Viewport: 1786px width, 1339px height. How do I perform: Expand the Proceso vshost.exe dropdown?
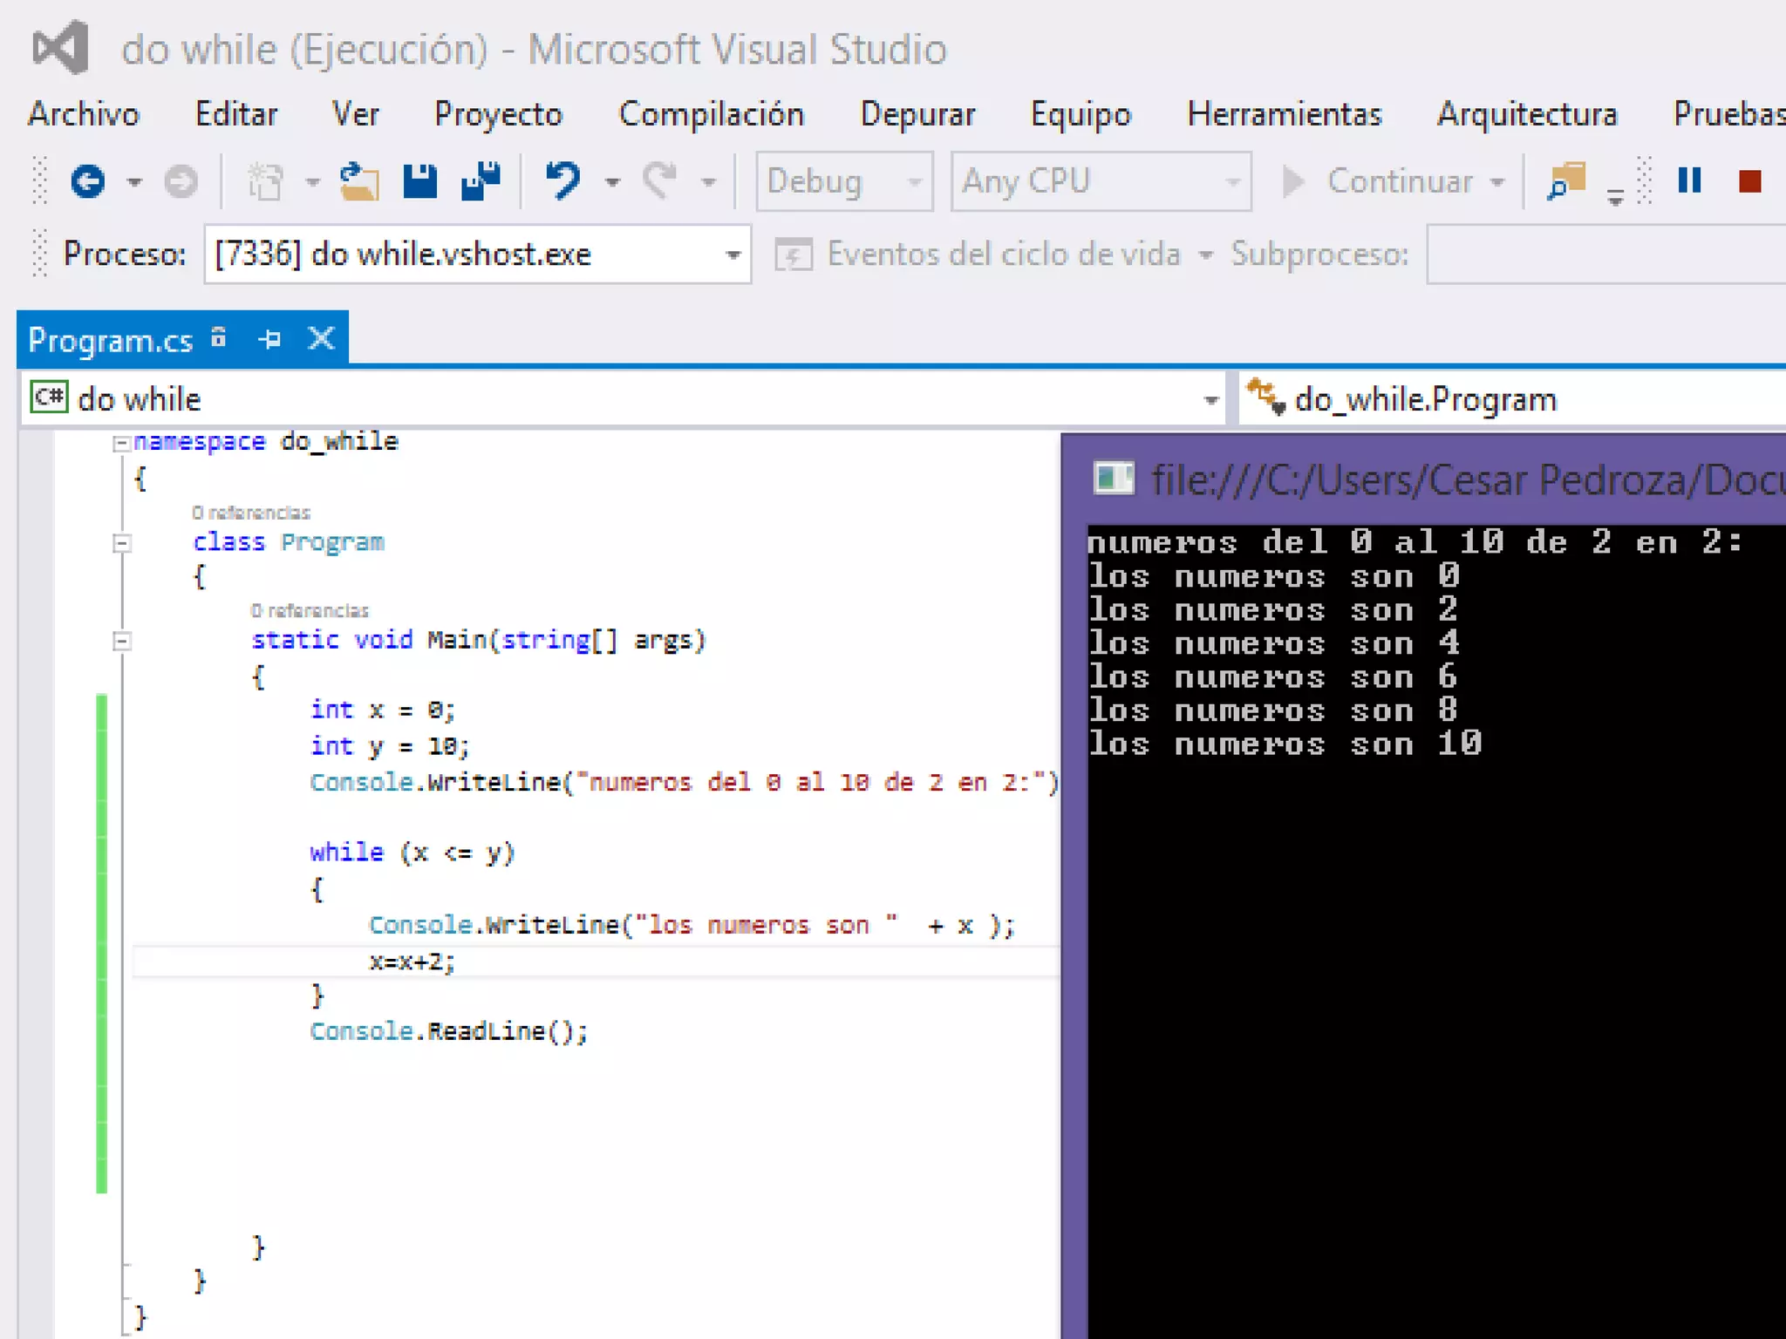coord(733,255)
